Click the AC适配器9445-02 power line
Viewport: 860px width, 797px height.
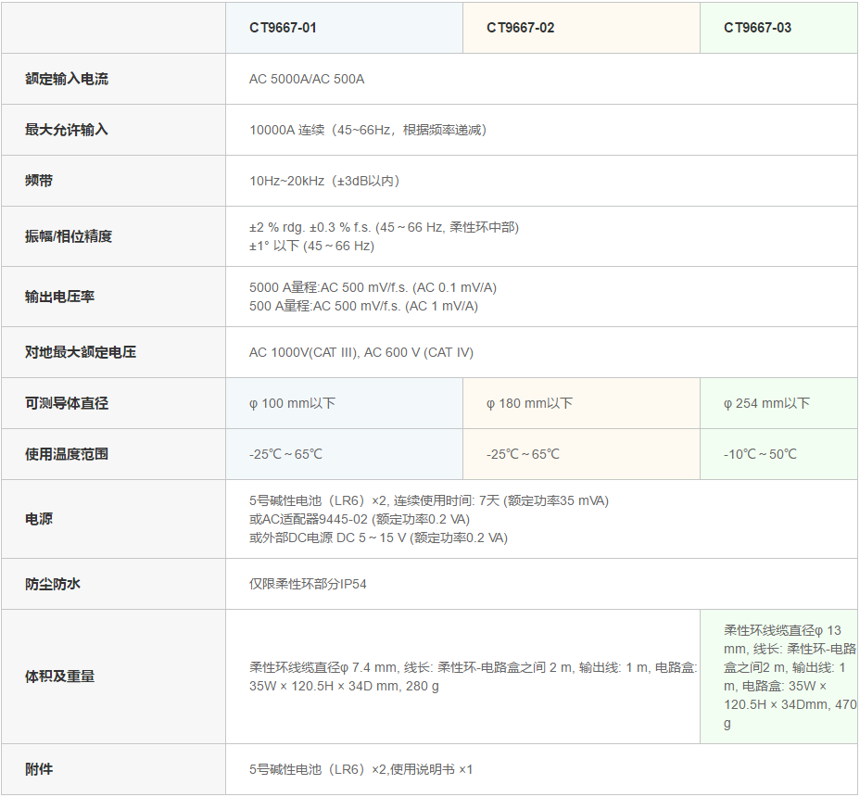coord(360,519)
